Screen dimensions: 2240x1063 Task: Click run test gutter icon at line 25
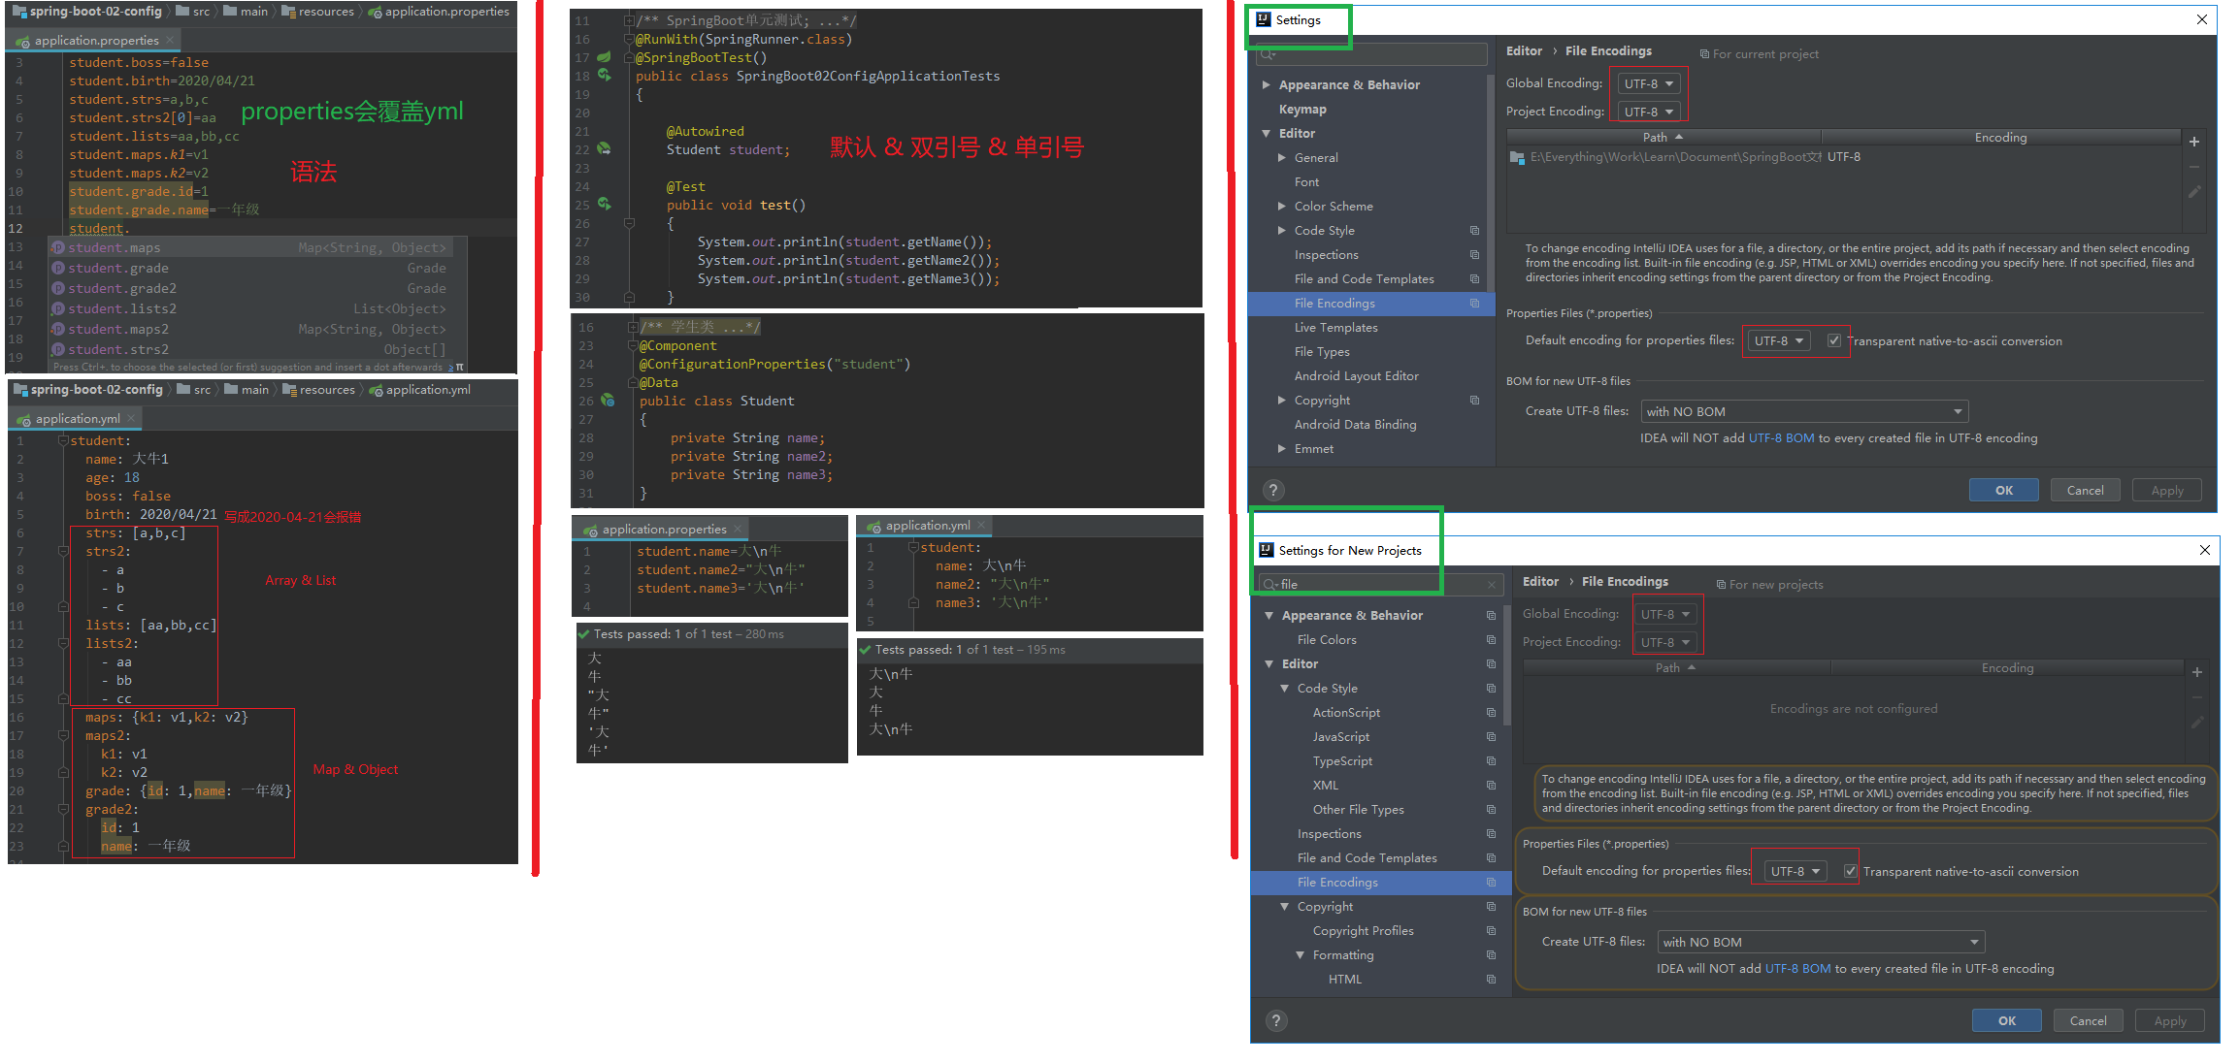pos(604,204)
